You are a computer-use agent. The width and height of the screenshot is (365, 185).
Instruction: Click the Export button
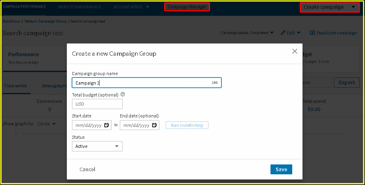click(x=346, y=83)
